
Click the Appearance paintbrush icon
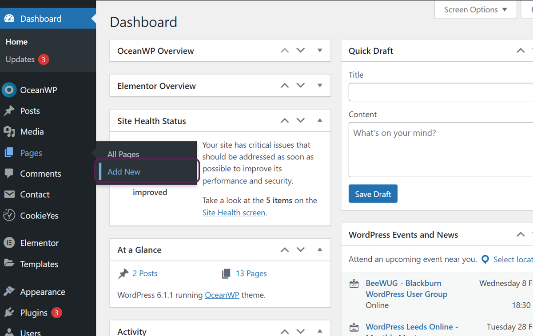(9, 292)
